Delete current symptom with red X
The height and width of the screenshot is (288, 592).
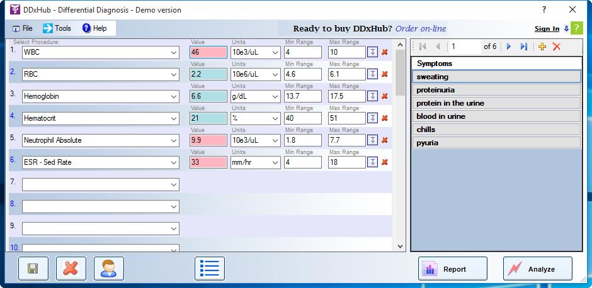click(x=557, y=47)
